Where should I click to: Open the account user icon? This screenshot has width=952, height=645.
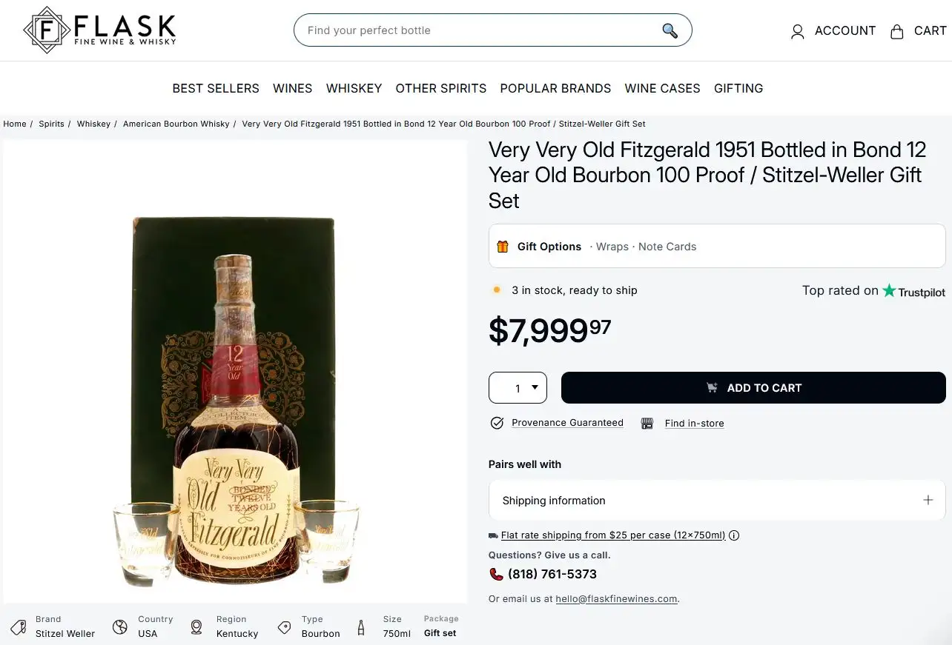(798, 31)
